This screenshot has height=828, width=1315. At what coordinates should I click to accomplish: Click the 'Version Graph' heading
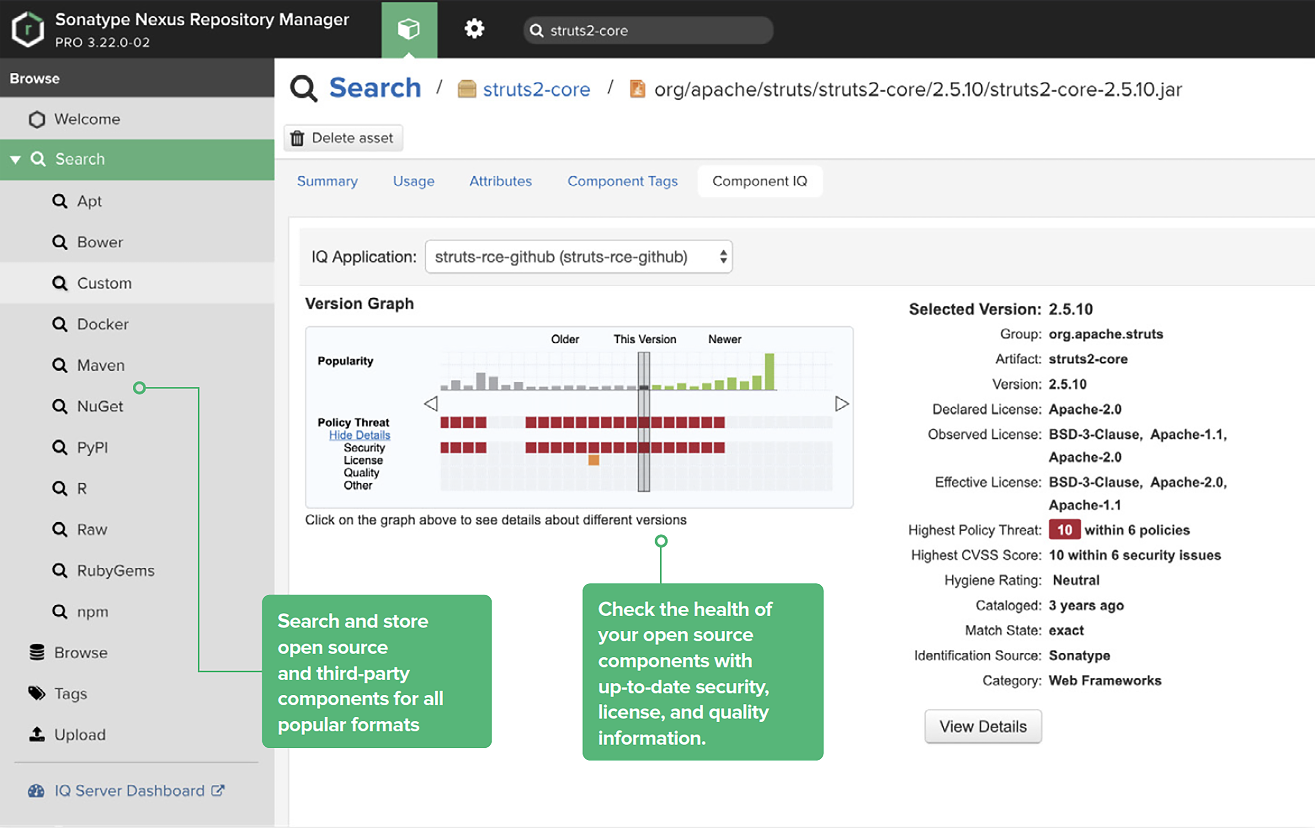click(359, 303)
